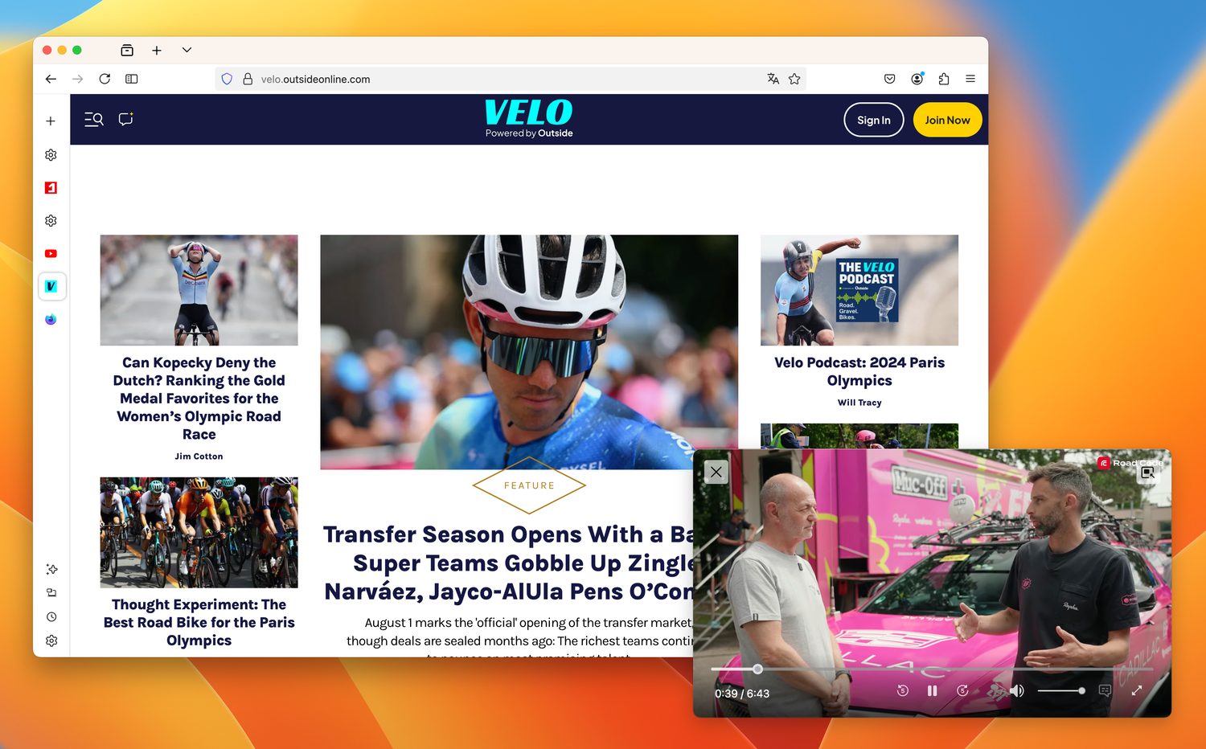Bookmark this page with the star icon
1206x749 pixels.
pos(794,79)
